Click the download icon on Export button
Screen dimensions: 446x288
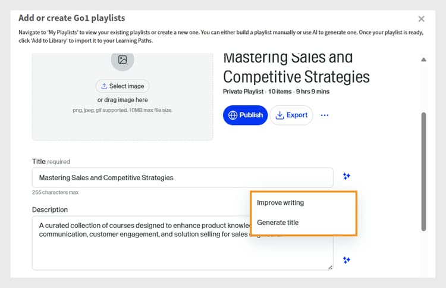(279, 115)
